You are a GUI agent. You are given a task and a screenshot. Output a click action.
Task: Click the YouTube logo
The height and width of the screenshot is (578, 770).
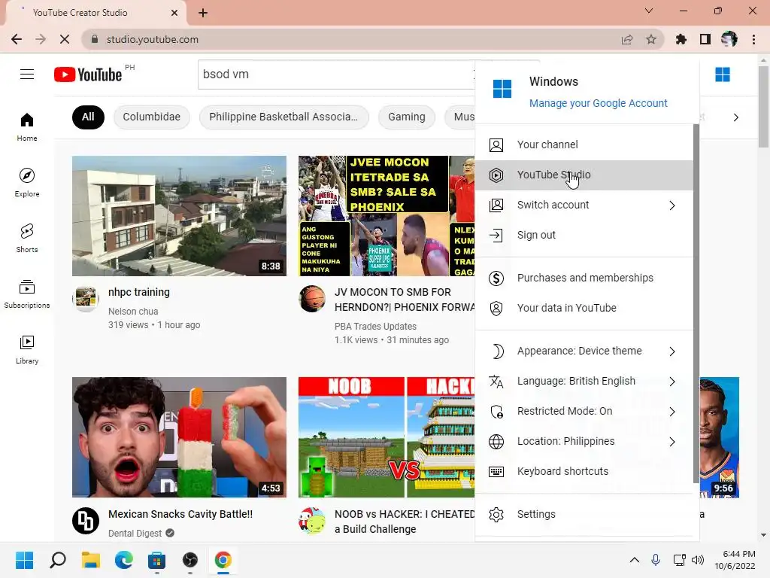[x=88, y=75]
